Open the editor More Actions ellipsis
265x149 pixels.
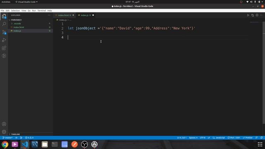261,15
